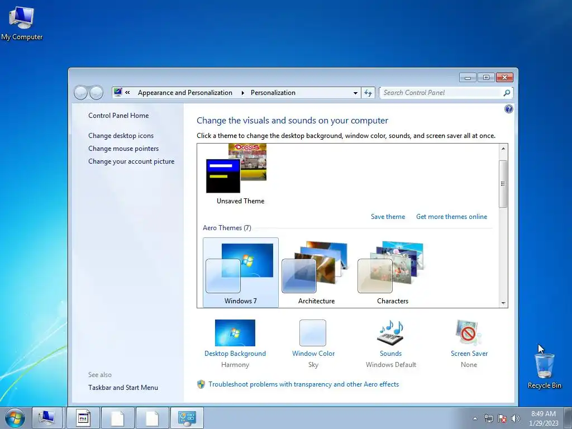Image resolution: width=572 pixels, height=429 pixels.
Task: Open the Window Color swatch
Action: pyautogui.click(x=313, y=333)
